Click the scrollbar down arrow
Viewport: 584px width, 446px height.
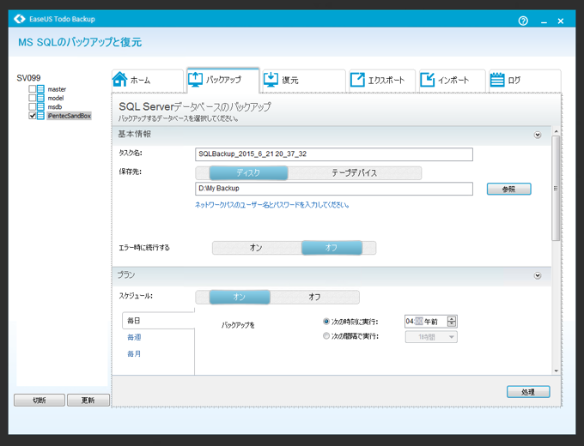pyautogui.click(x=556, y=371)
